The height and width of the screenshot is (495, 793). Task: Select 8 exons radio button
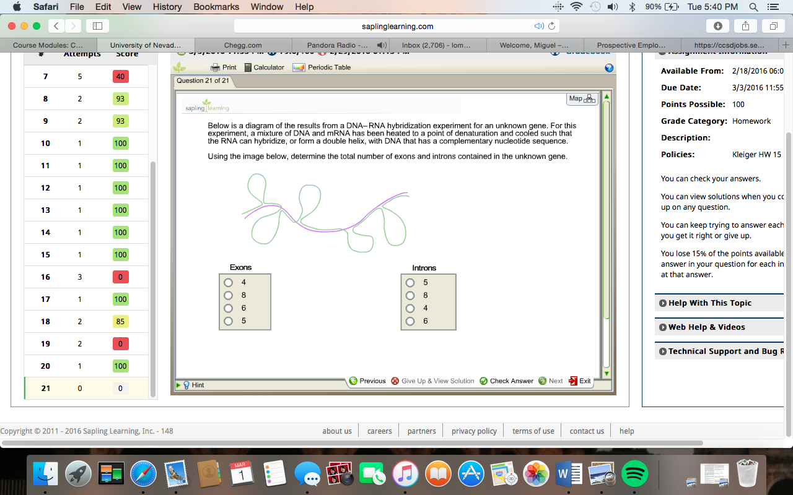coord(228,295)
